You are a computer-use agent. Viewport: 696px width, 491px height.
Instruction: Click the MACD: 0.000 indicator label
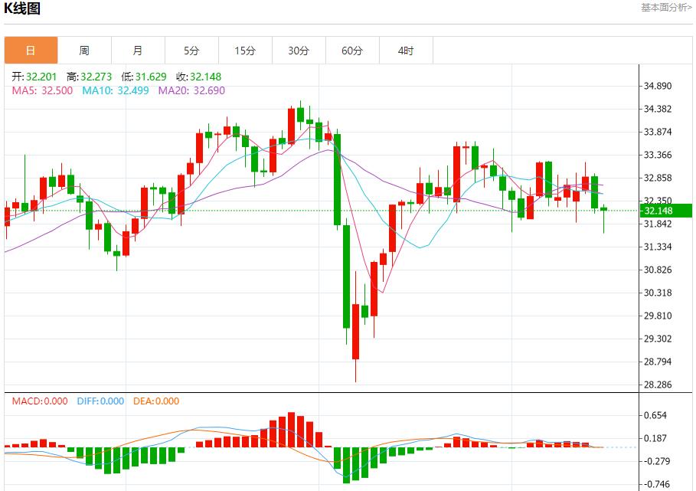pos(39,401)
